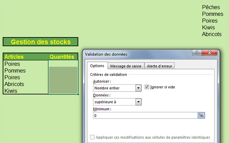The image size is (229, 143).
Task: Click the dialog title 'Validation des données'
Action: (x=106, y=54)
